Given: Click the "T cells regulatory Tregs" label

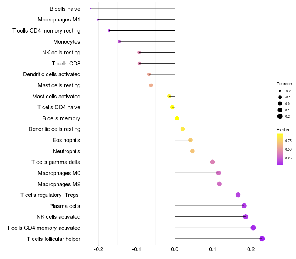Looking at the screenshot, I should coord(50,195).
